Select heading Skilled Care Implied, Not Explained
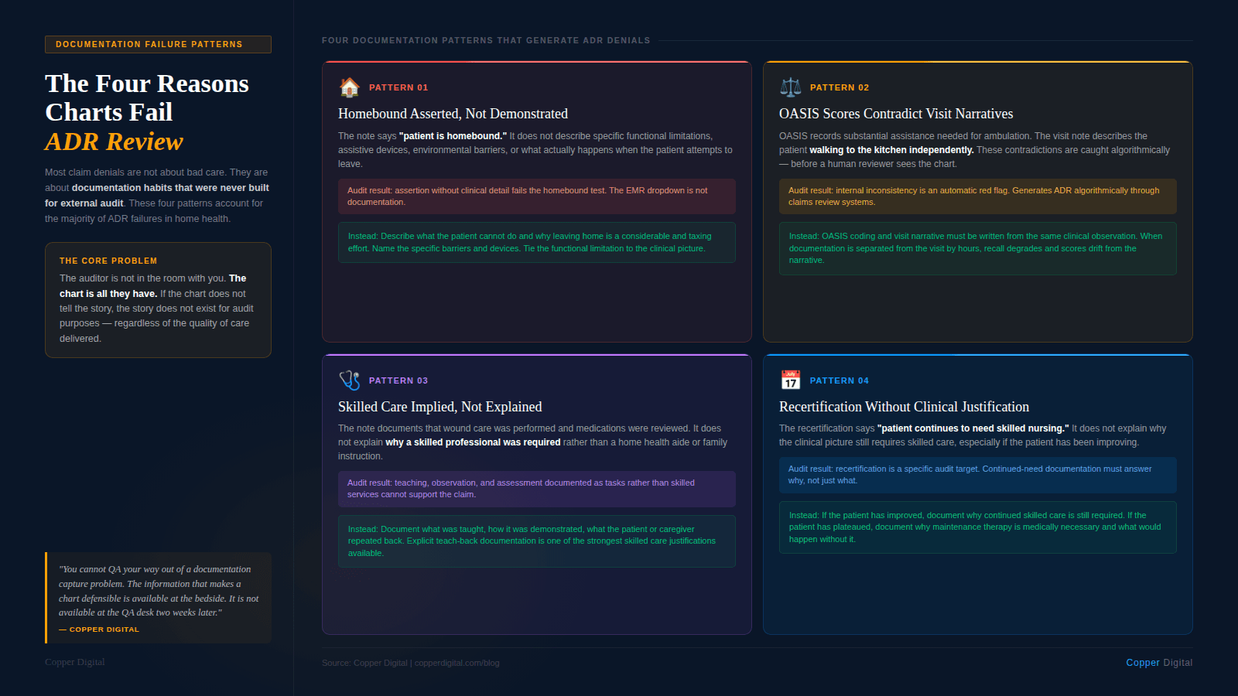 tap(440, 407)
